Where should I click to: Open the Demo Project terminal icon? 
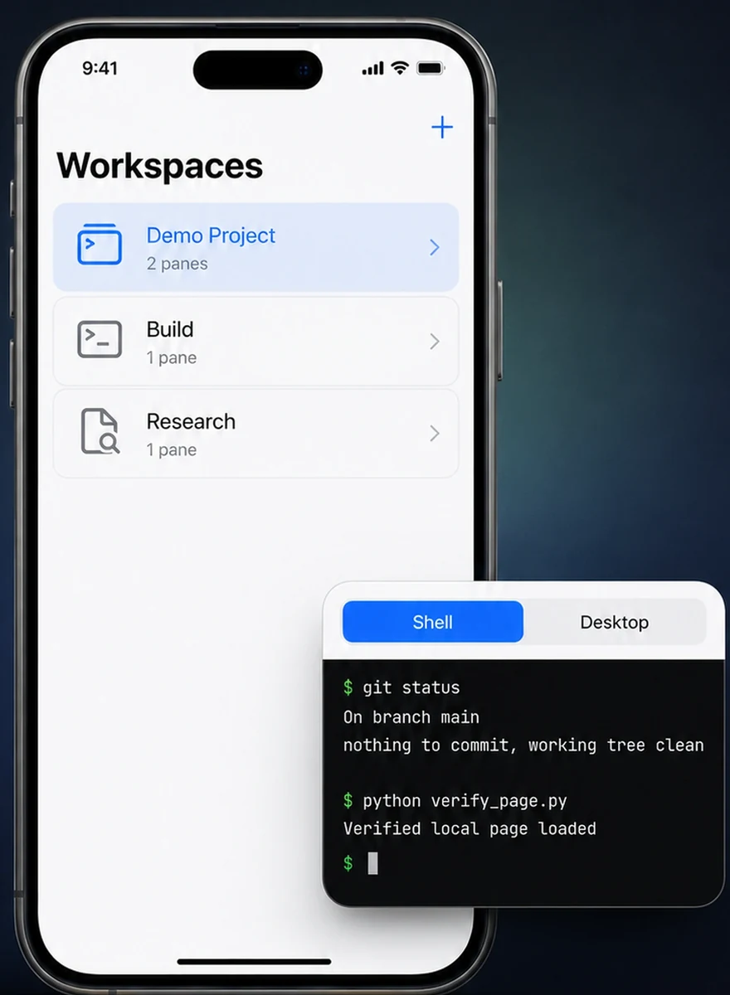[100, 245]
